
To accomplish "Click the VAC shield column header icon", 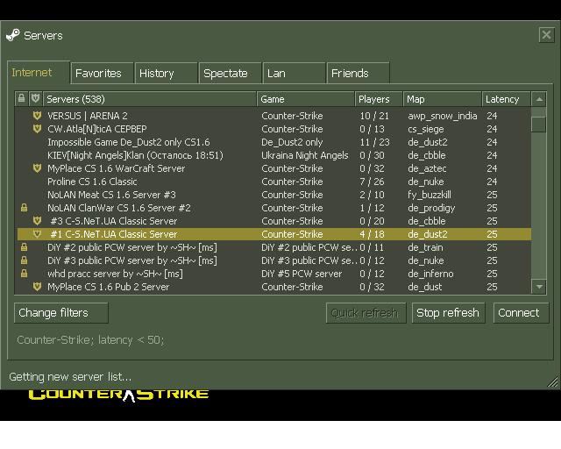I will click(35, 98).
